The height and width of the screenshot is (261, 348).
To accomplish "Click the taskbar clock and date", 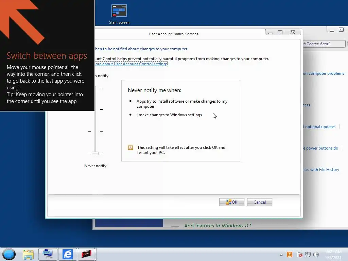I will tap(333, 255).
